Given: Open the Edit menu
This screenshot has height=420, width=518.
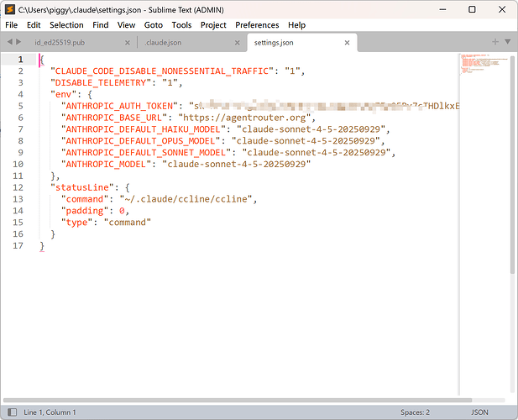Looking at the screenshot, I should click(x=34, y=25).
